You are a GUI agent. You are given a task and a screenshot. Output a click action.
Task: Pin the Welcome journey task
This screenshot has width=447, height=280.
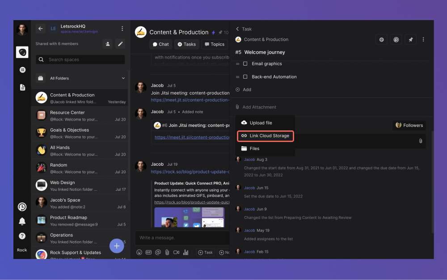411,39
